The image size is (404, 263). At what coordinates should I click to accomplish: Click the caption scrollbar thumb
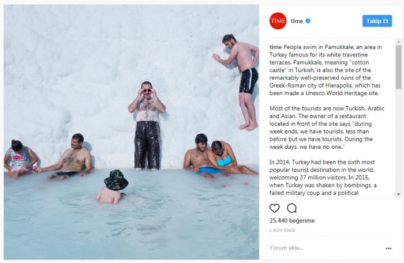click(399, 67)
